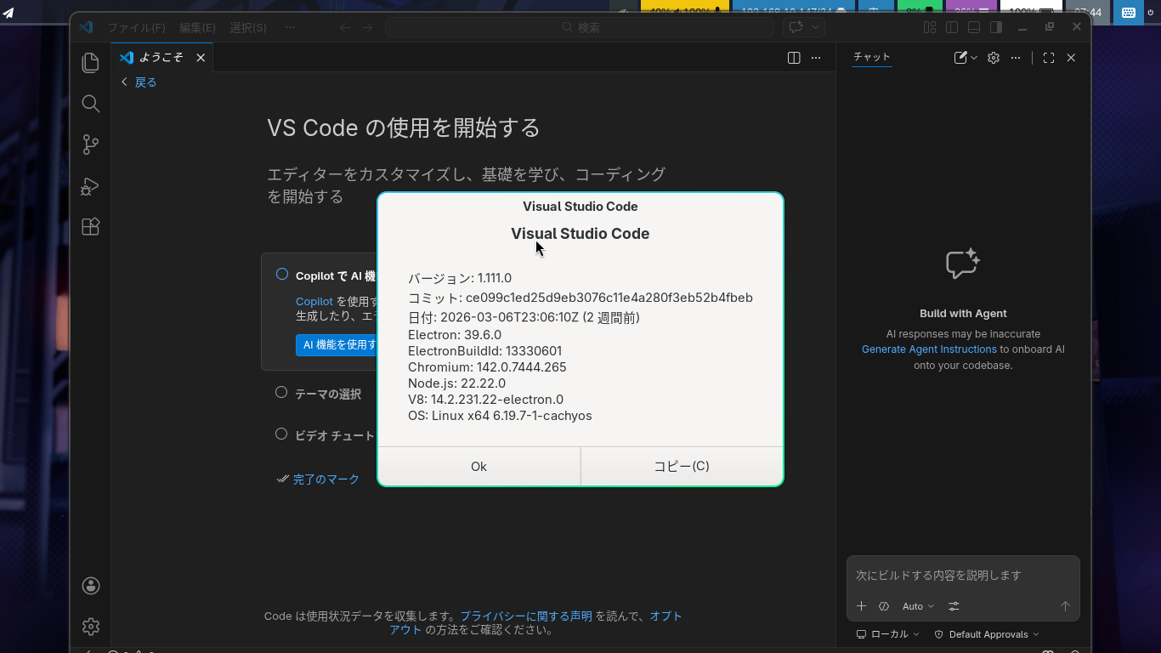Click the paper plane icon in the system bar

pyautogui.click(x=8, y=13)
